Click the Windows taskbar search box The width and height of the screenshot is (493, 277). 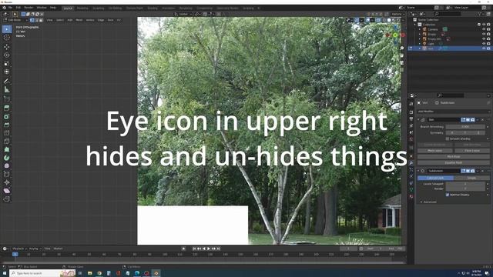pos(42,273)
